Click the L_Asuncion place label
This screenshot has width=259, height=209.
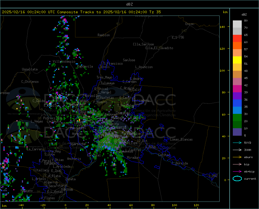coord(144,67)
